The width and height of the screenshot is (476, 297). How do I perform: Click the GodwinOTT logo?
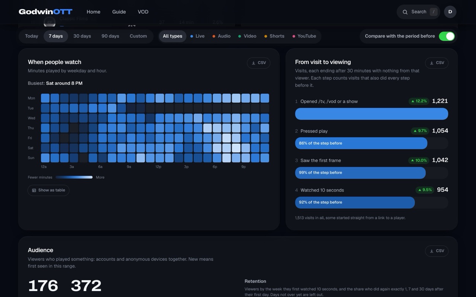[x=45, y=12]
